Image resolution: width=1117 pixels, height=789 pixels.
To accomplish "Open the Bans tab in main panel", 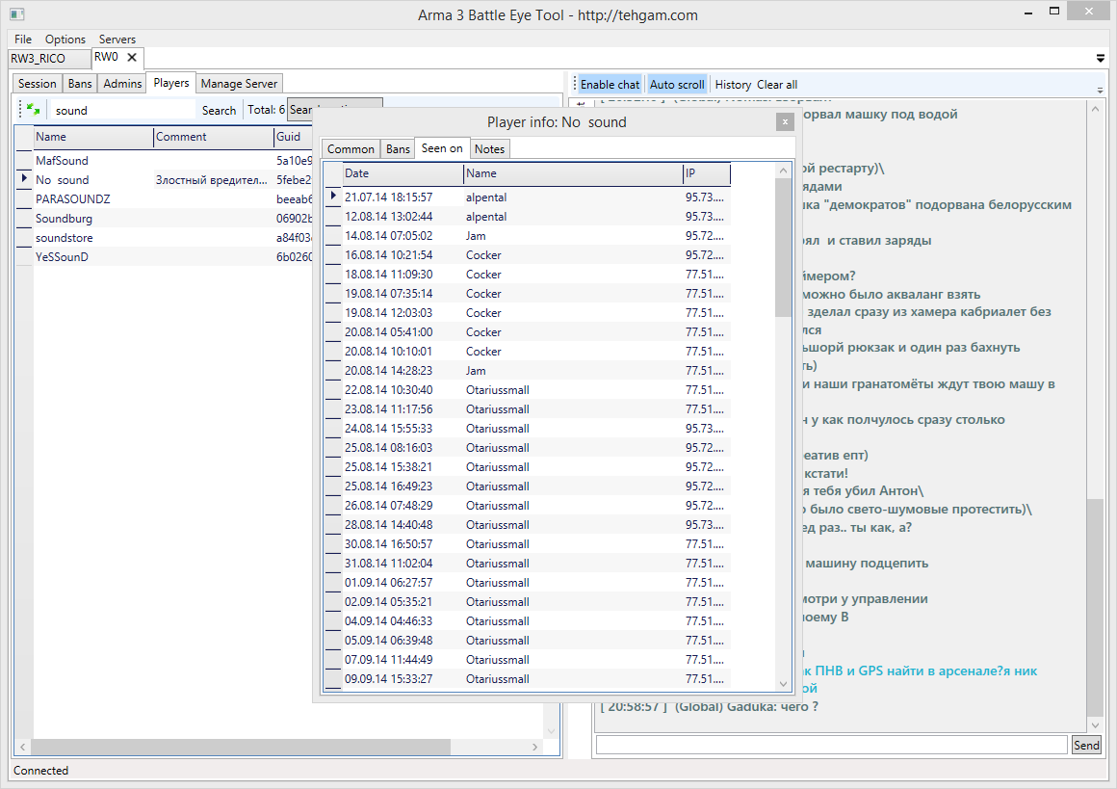I will [80, 84].
